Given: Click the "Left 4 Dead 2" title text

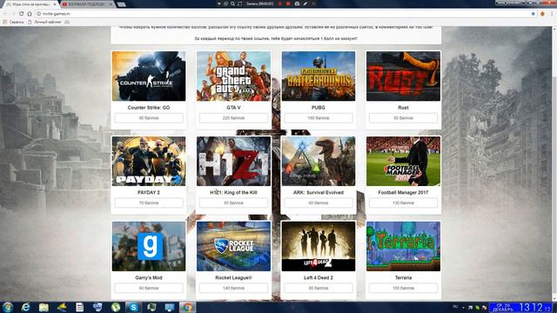Looking at the screenshot, I should click(319, 277).
